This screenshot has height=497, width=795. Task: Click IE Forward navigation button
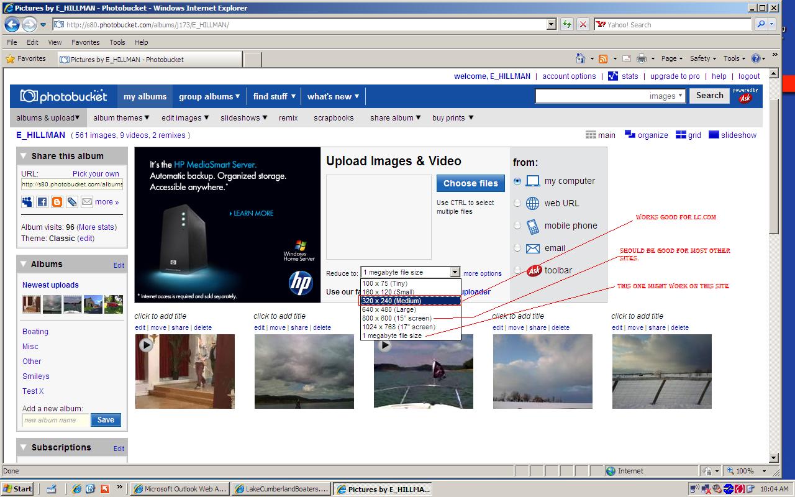[29, 24]
